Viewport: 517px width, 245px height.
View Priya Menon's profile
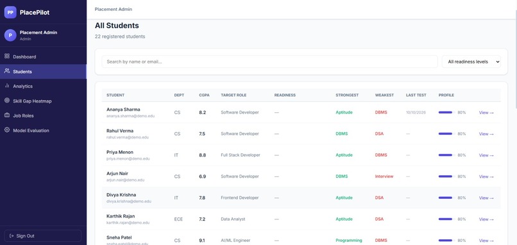pyautogui.click(x=486, y=155)
